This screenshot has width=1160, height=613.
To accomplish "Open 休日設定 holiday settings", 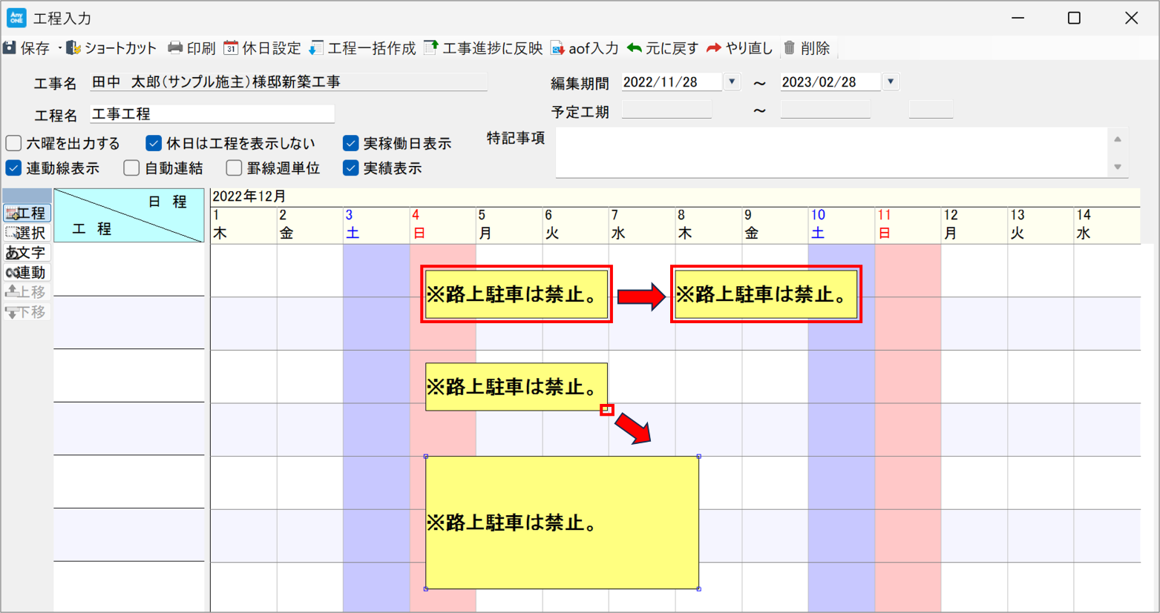I will [231, 48].
